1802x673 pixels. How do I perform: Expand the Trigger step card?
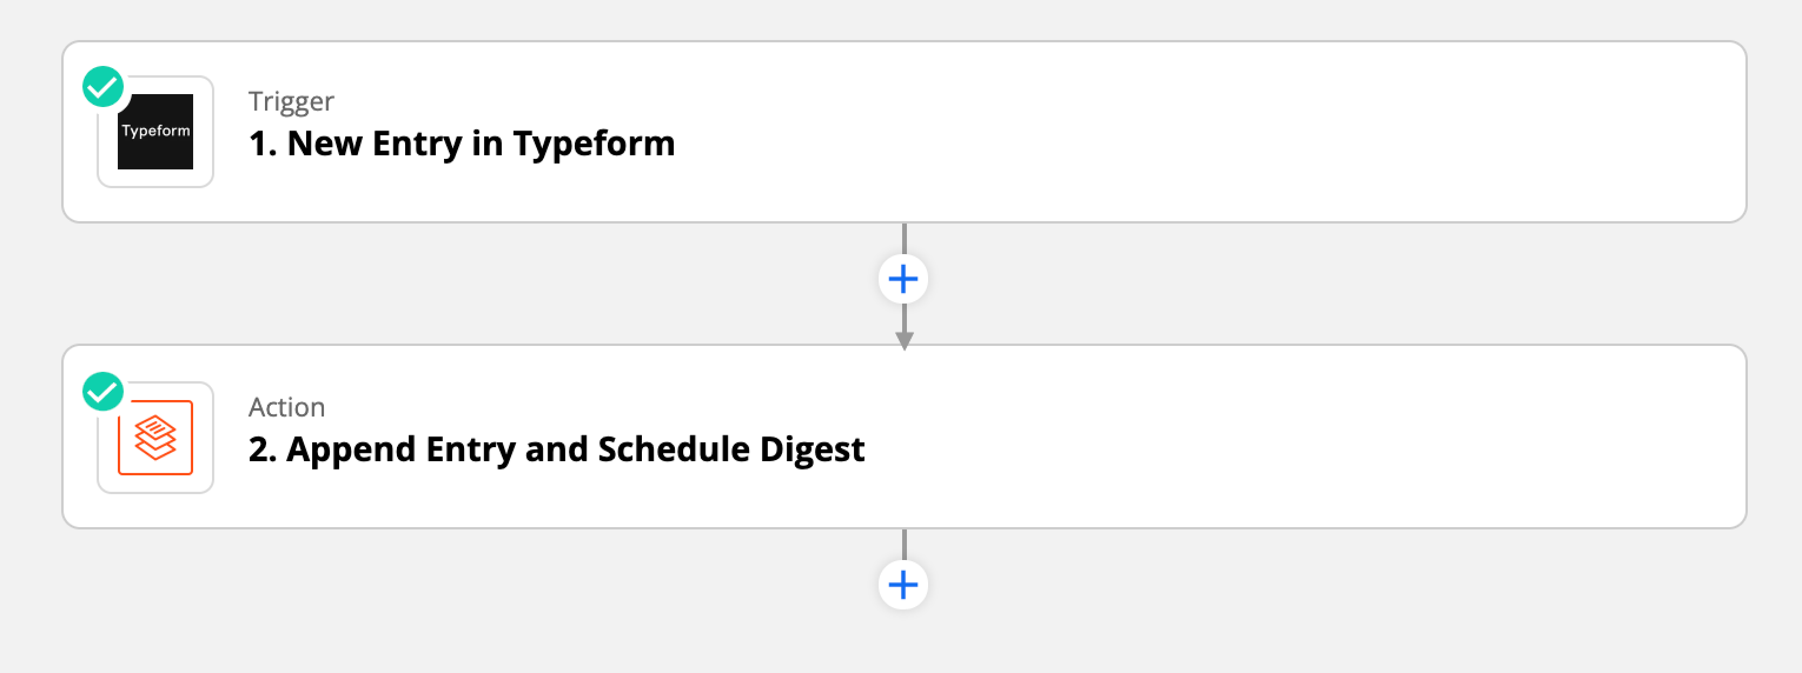click(904, 132)
